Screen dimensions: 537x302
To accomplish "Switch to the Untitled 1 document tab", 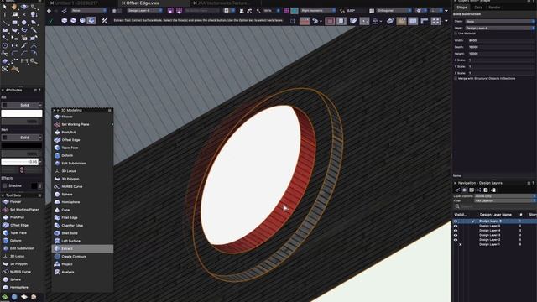I will pyautogui.click(x=76, y=3).
